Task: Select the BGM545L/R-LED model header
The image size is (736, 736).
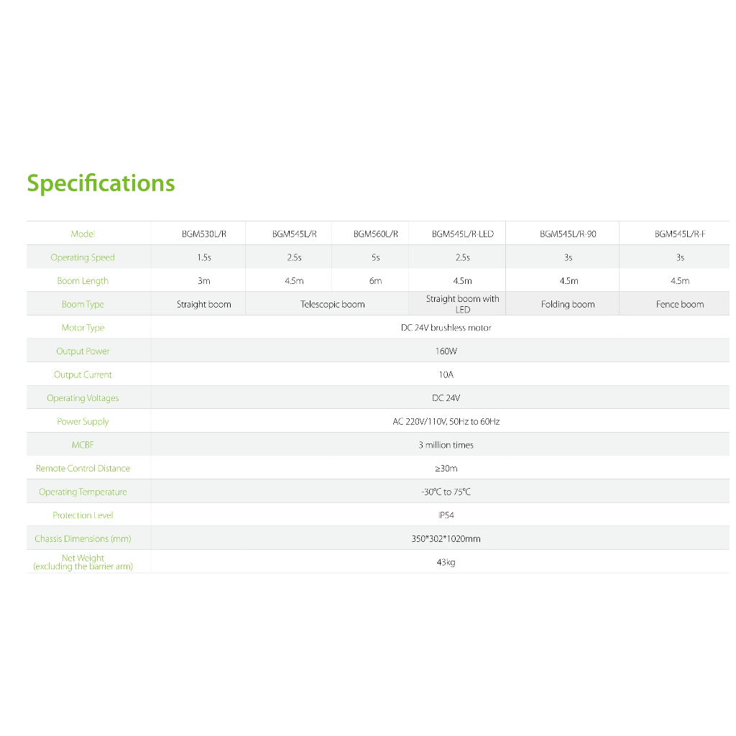Action: [462, 234]
